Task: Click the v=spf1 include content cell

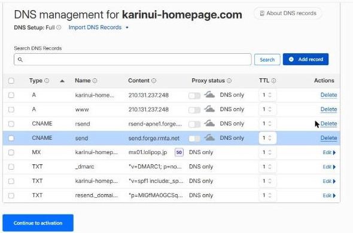Action: [x=156, y=181]
